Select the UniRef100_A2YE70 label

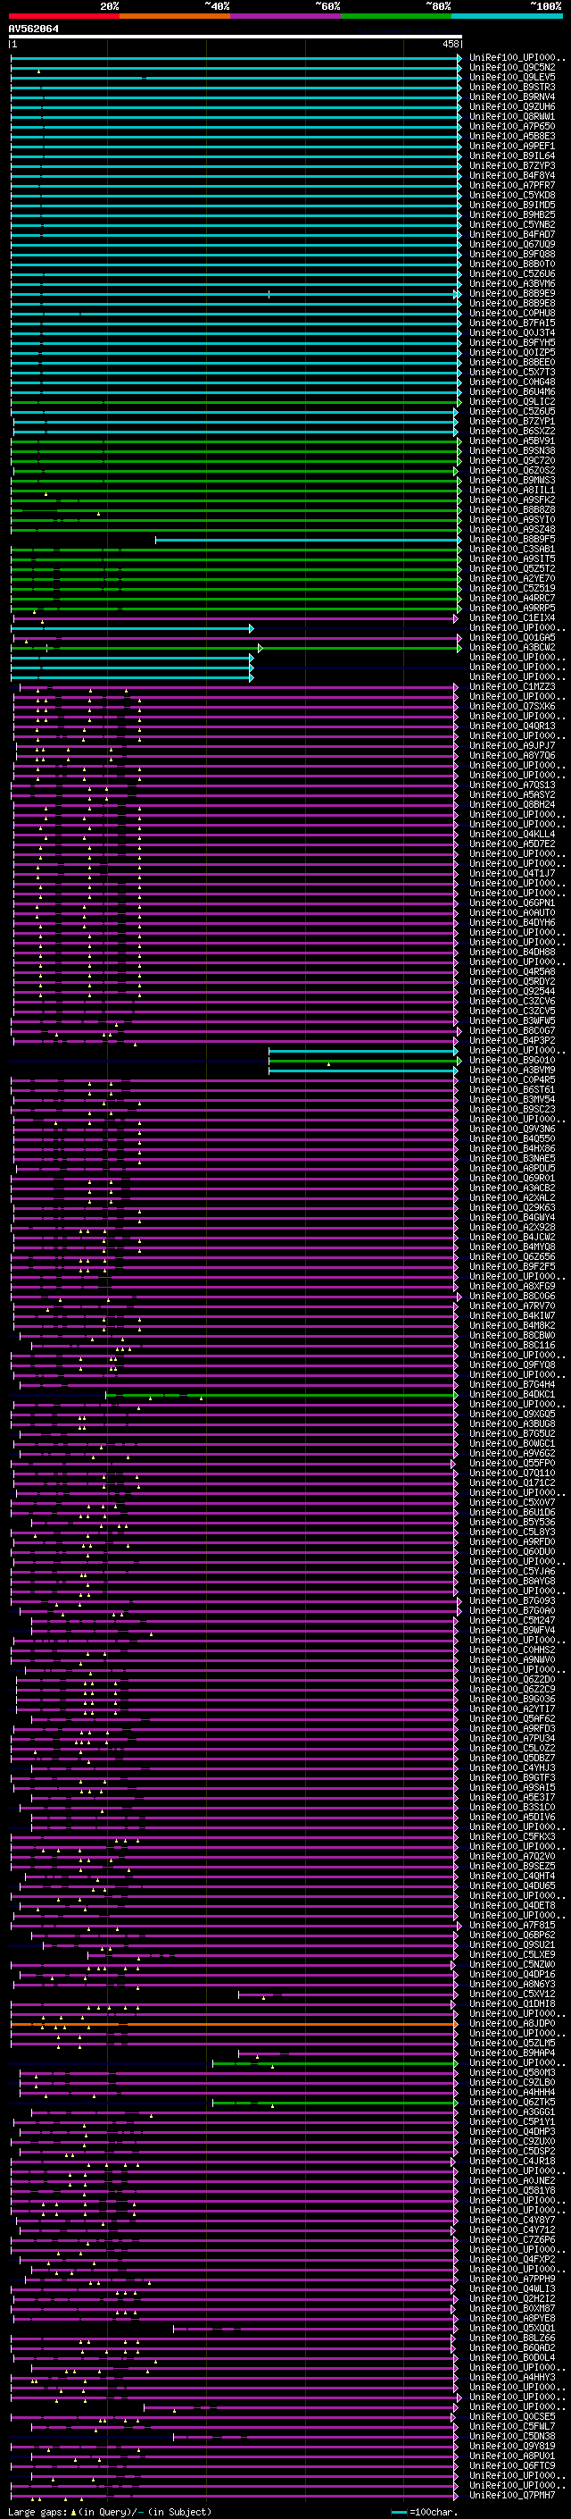[x=511, y=578]
